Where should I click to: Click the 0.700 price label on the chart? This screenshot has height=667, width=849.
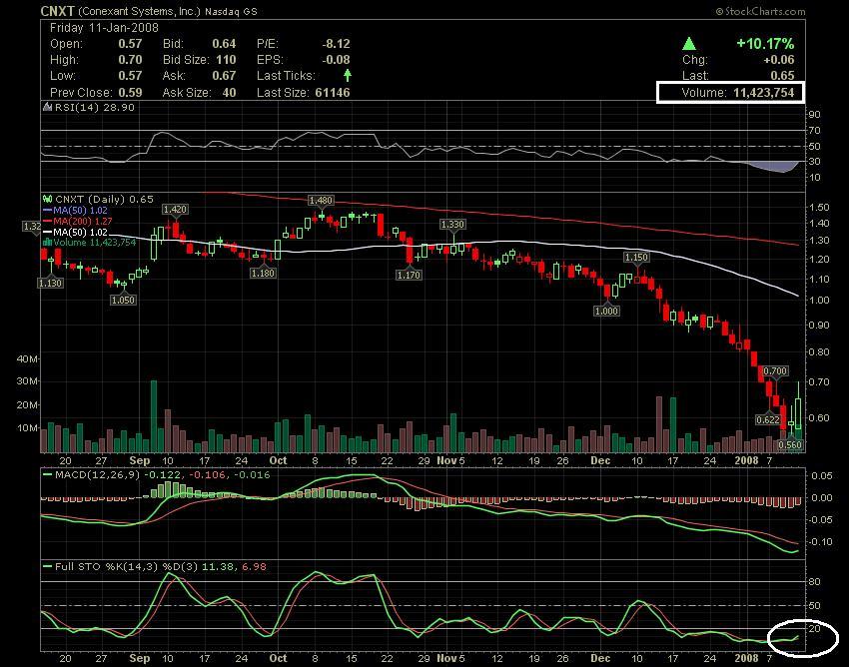click(775, 370)
